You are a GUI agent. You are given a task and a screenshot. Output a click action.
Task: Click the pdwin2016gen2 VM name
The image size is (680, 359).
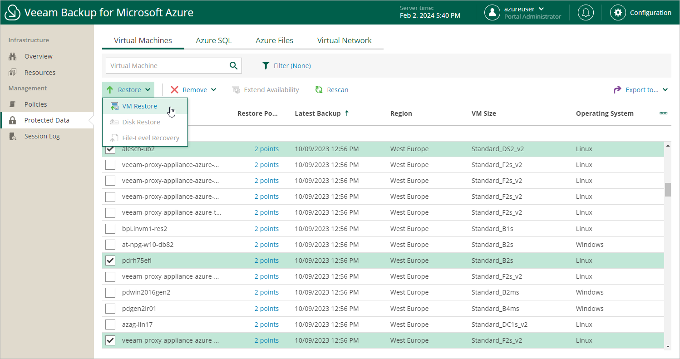[146, 292]
